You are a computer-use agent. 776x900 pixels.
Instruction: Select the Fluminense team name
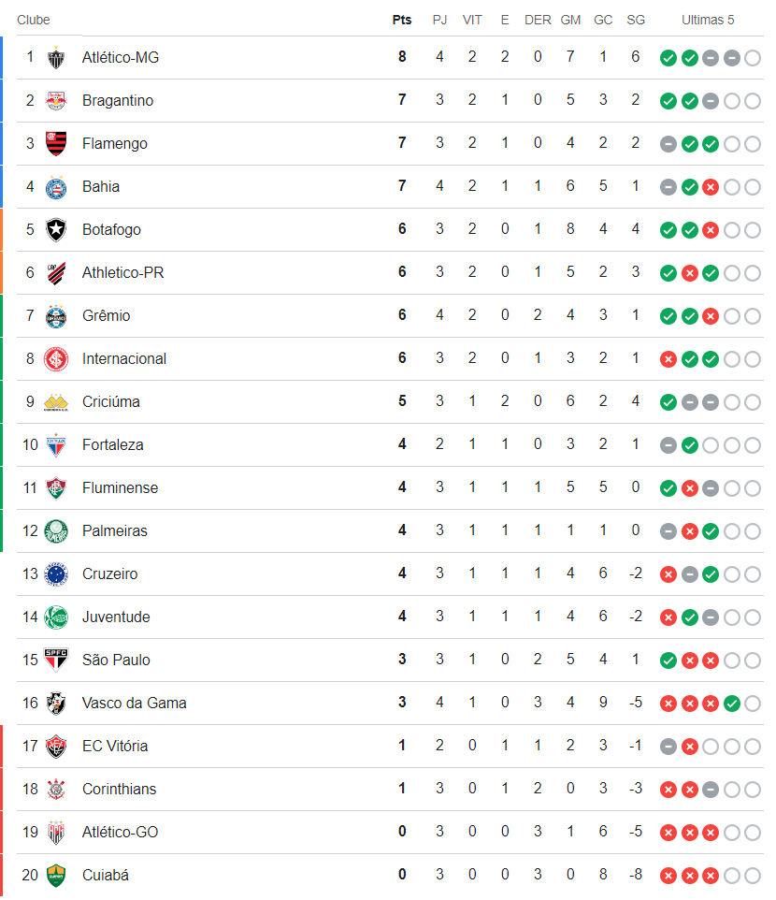[120, 488]
